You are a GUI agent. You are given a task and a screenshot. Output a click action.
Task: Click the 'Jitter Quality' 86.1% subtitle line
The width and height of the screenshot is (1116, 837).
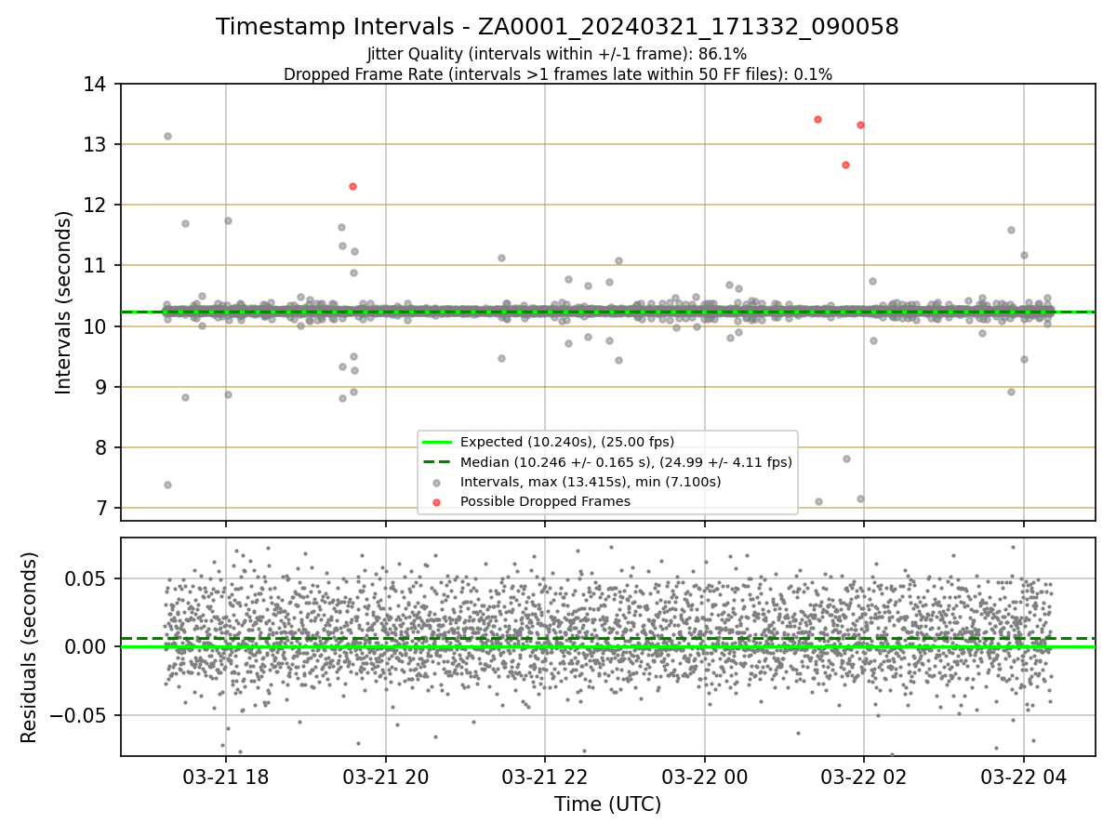pyautogui.click(x=557, y=54)
